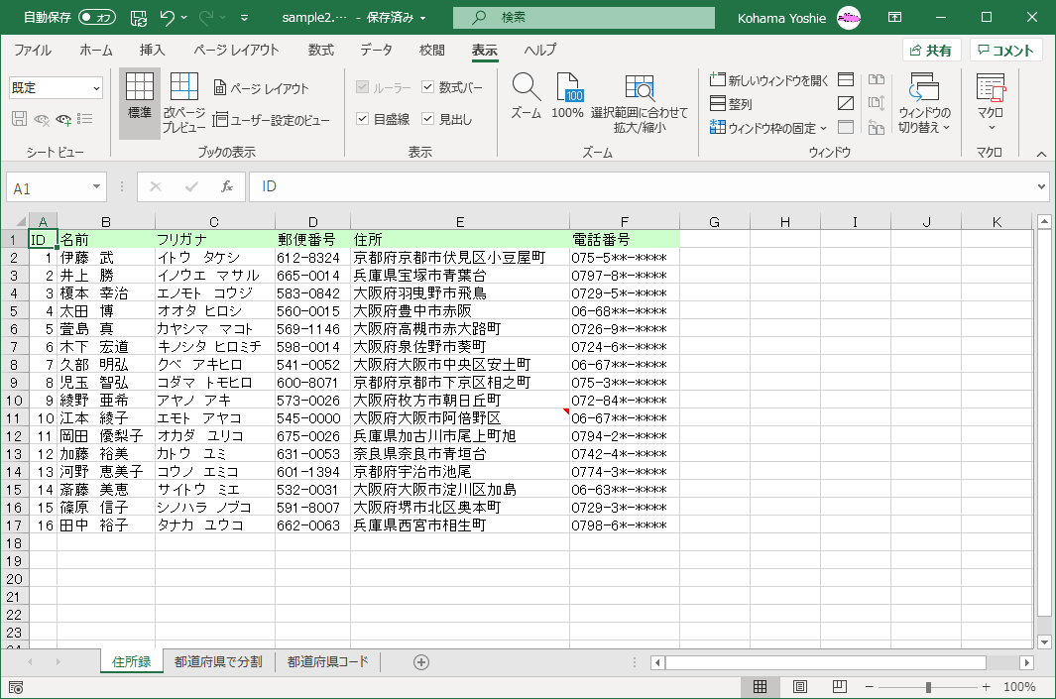The height and width of the screenshot is (699, 1056).
Task: Click the macro record status bar icon
Action: [x=16, y=687]
